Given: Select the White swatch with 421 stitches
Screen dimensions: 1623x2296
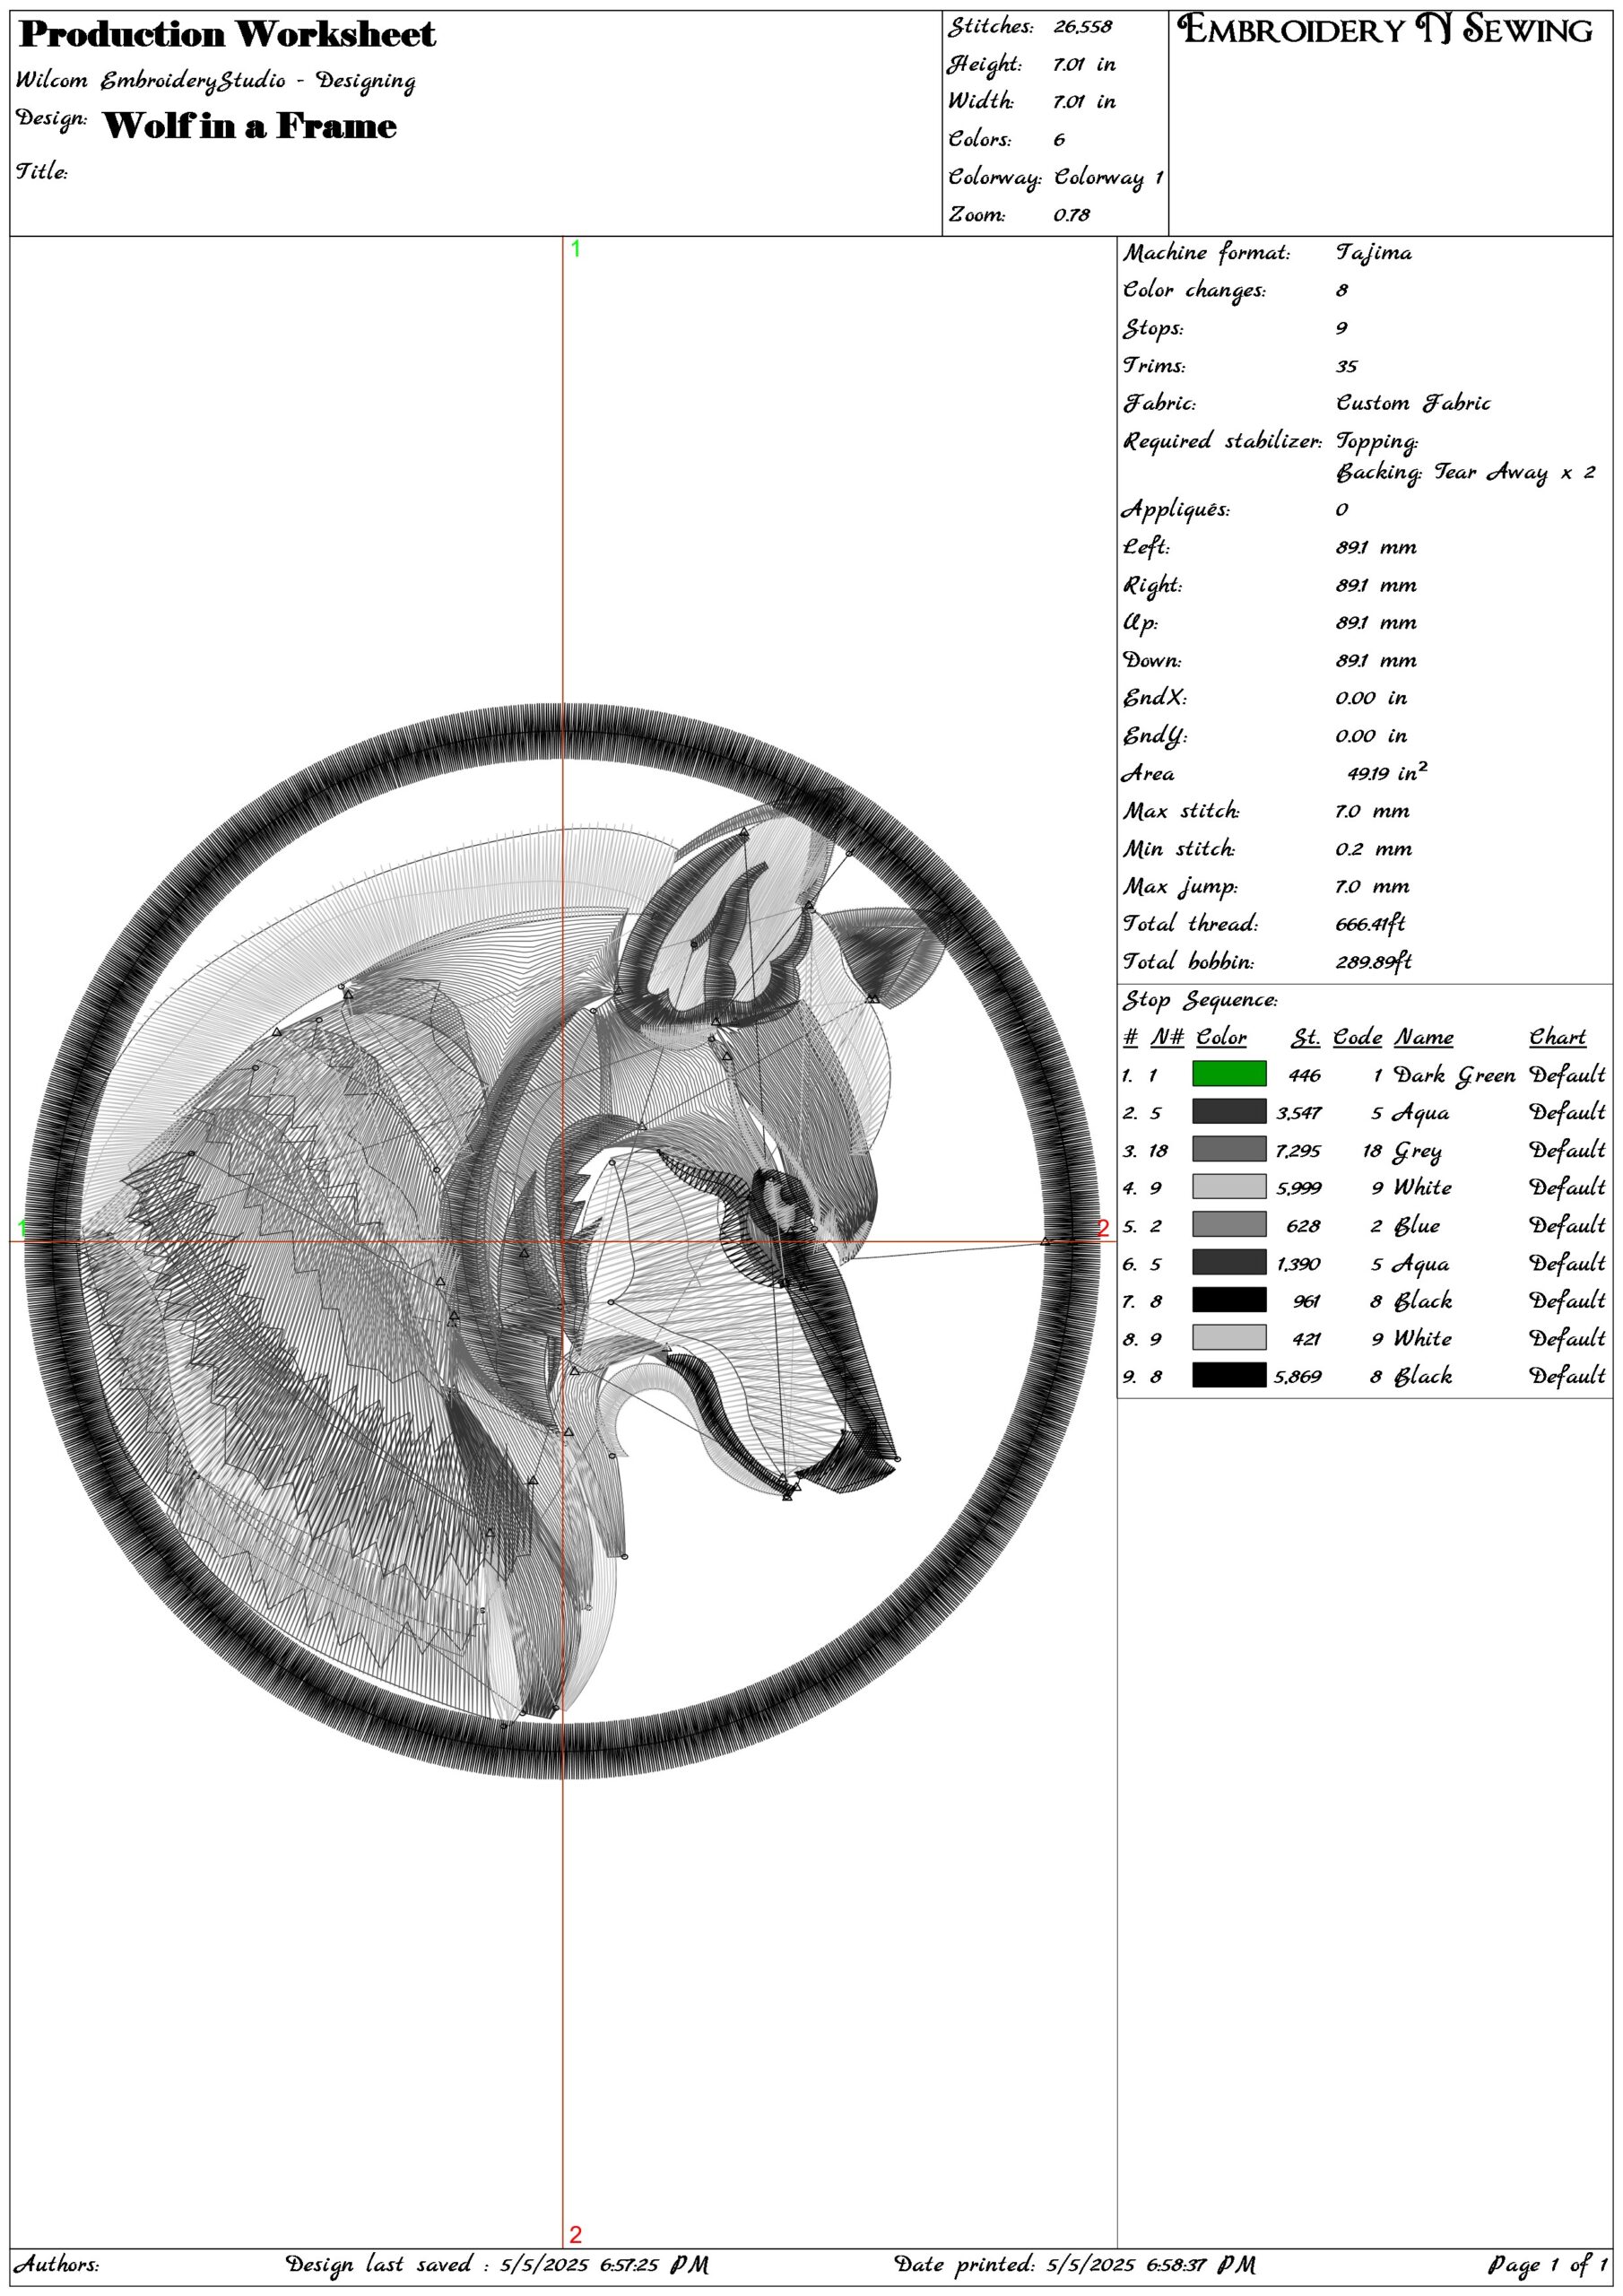Looking at the screenshot, I should [1228, 1337].
